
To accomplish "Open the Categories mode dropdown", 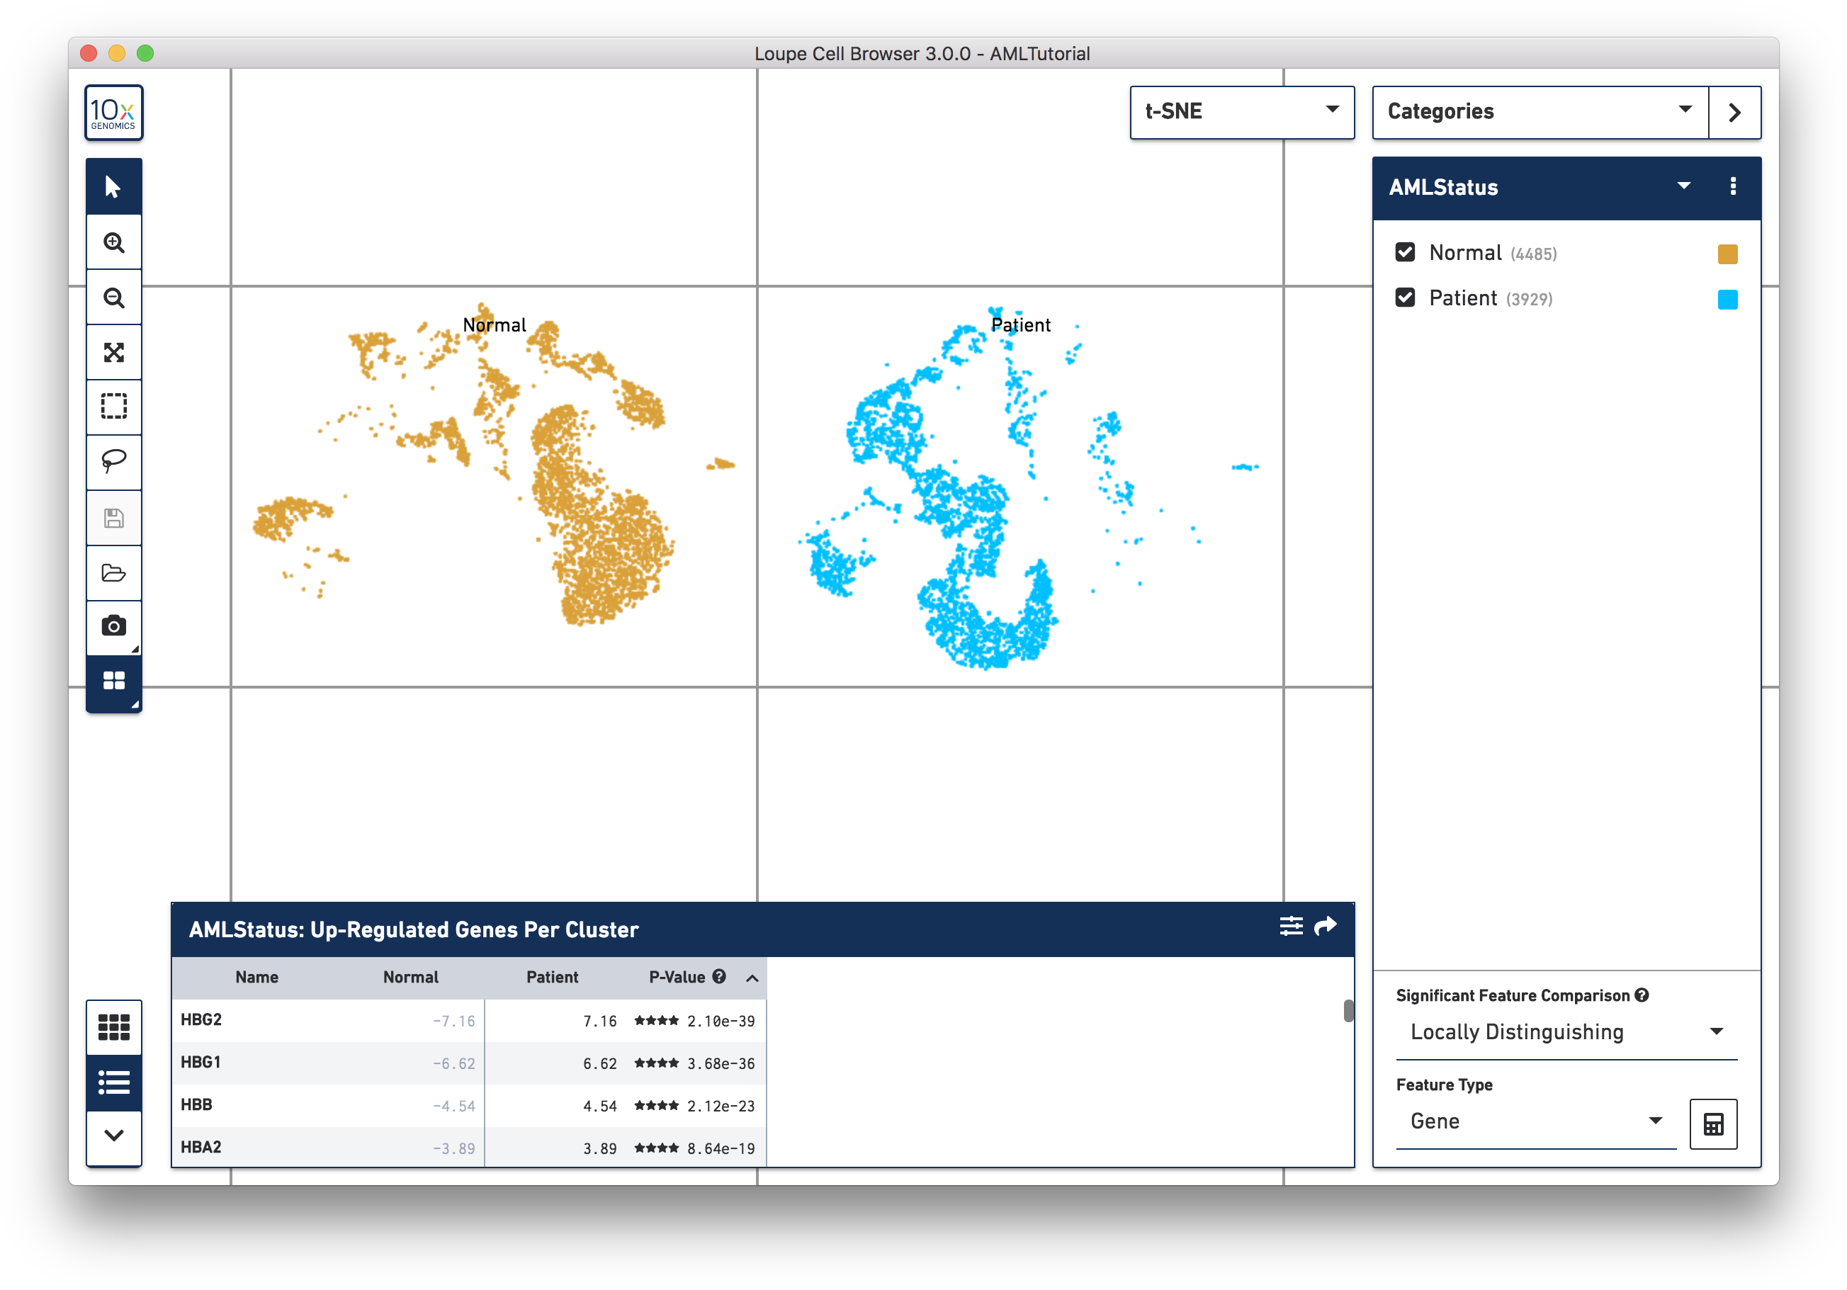I will pos(1685,112).
